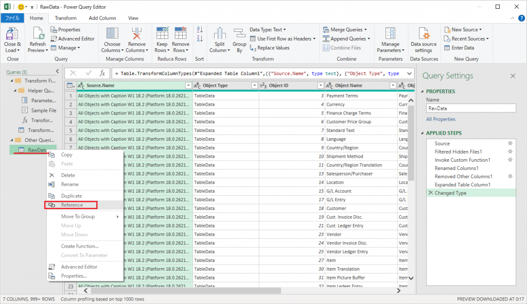Sort ascending with the A-Z icon

200,30
